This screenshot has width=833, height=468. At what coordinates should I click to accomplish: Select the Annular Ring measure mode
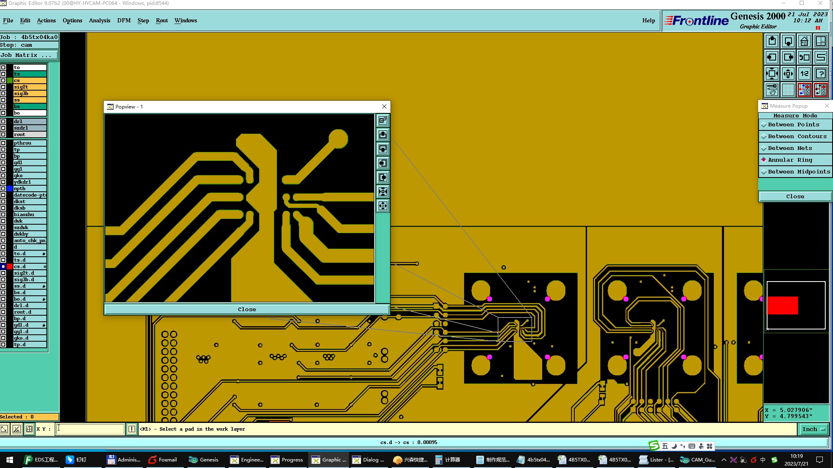(795, 160)
